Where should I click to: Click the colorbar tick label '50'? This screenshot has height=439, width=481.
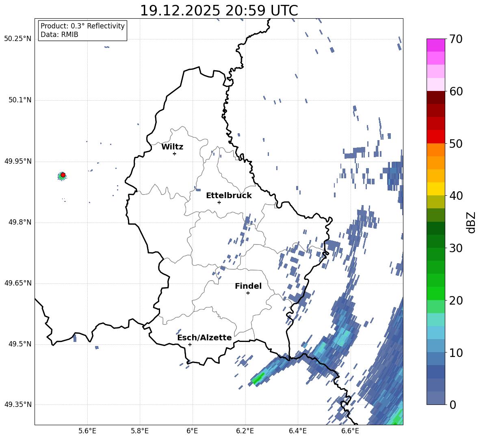point(456,143)
